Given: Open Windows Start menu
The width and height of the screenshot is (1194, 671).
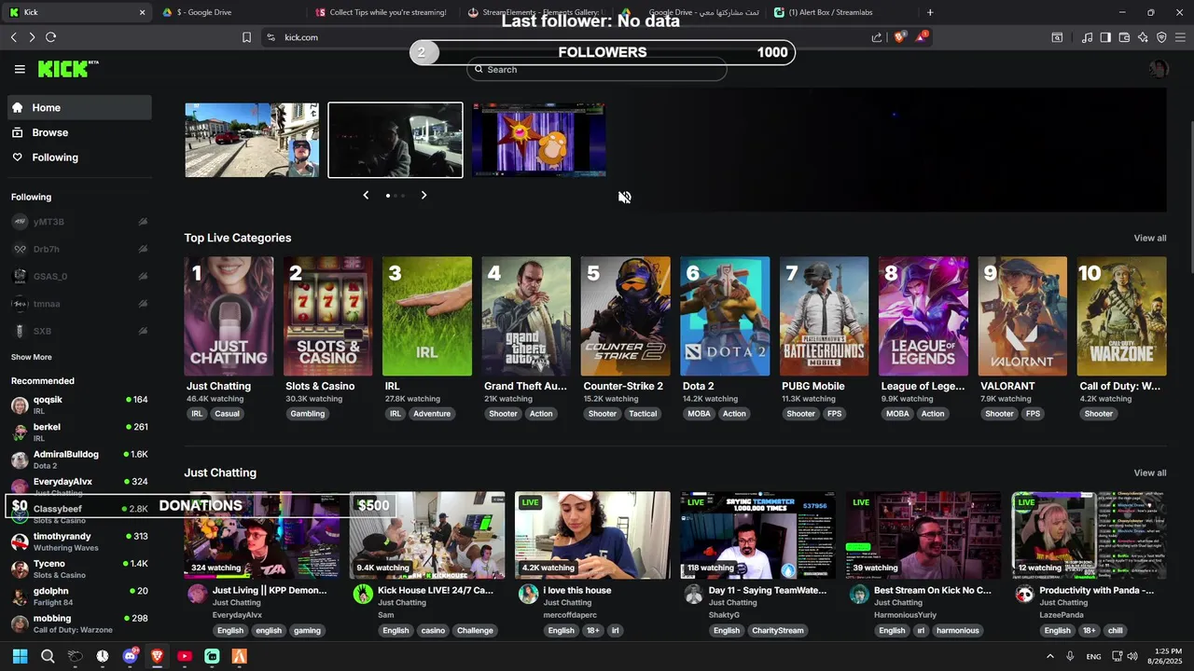Looking at the screenshot, I should pyautogui.click(x=20, y=656).
